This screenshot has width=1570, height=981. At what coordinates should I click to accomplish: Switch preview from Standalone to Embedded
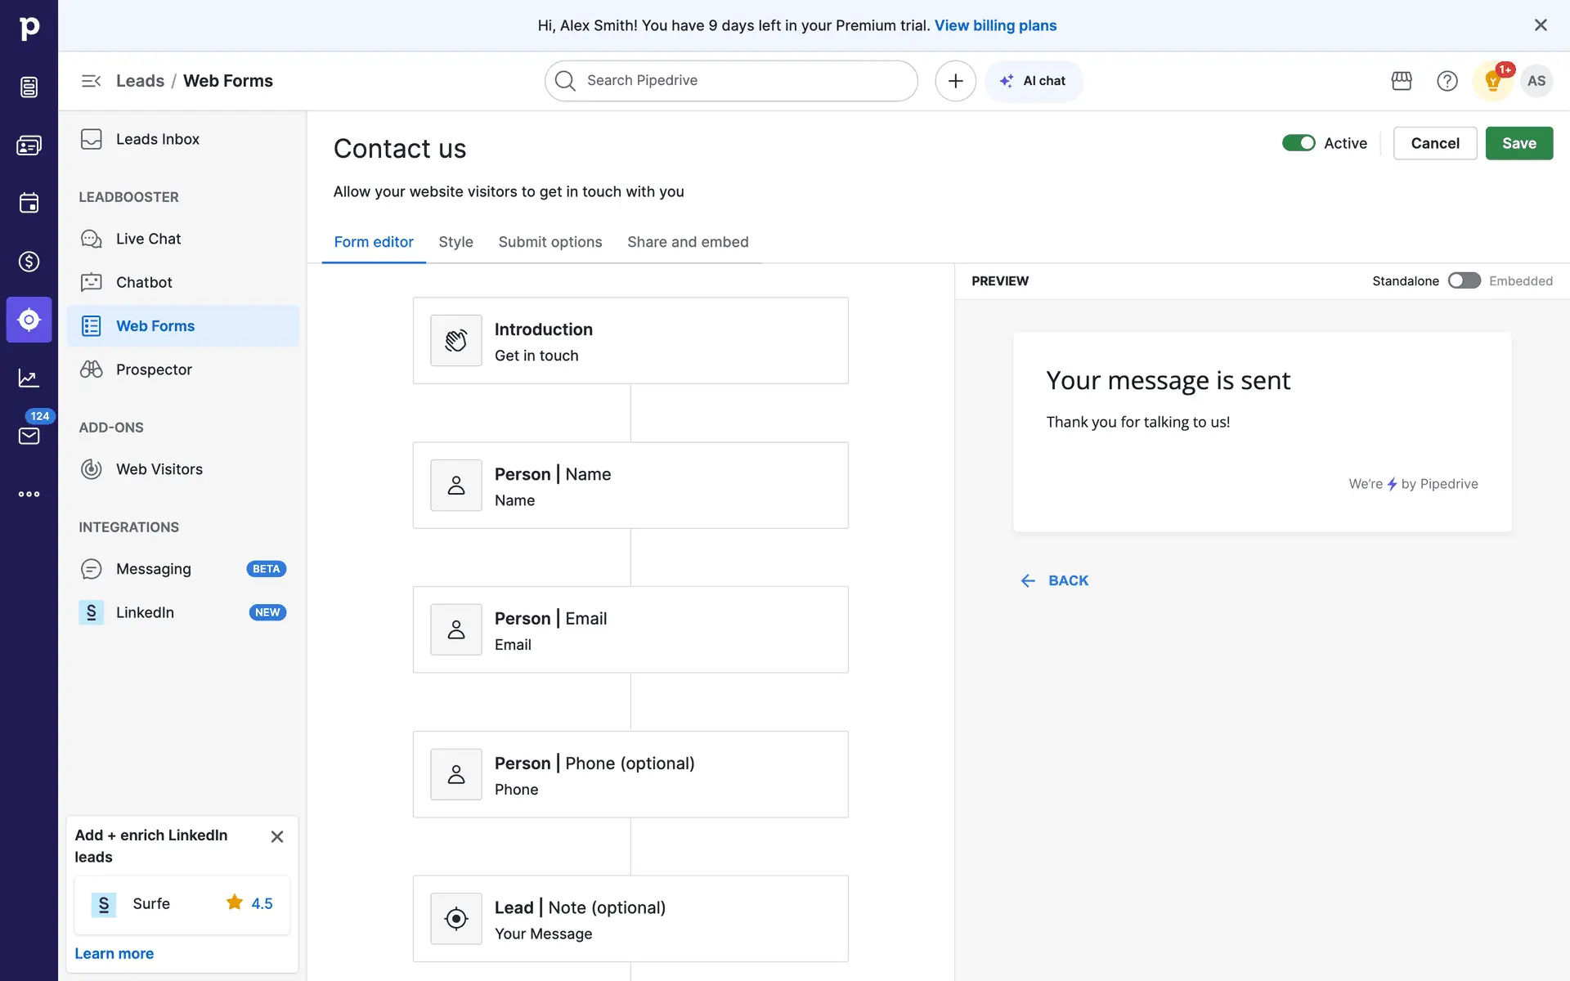point(1464,280)
